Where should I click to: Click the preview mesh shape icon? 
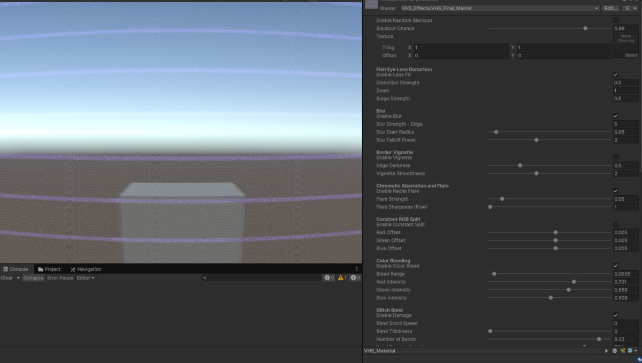tap(615, 351)
